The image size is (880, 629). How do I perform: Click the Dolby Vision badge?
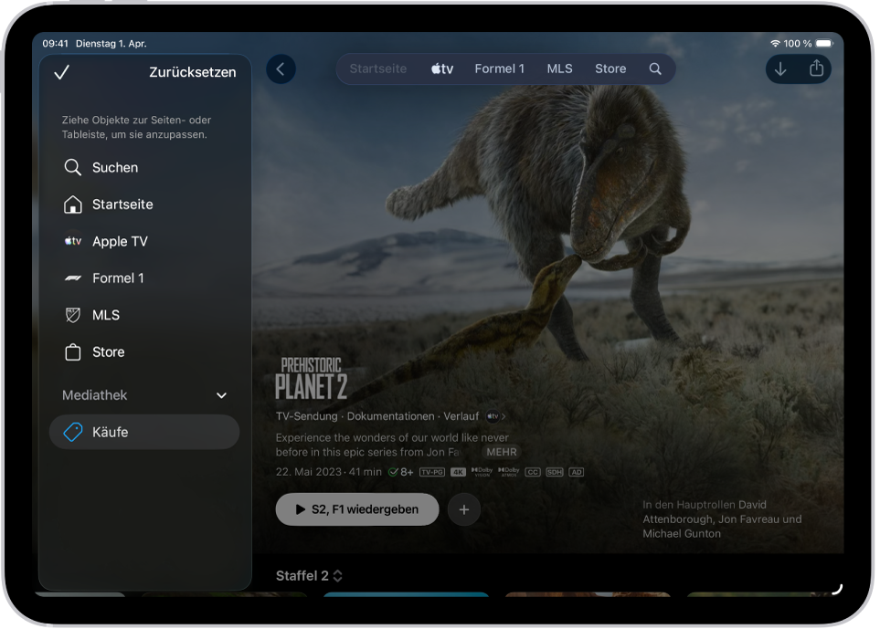click(x=482, y=472)
